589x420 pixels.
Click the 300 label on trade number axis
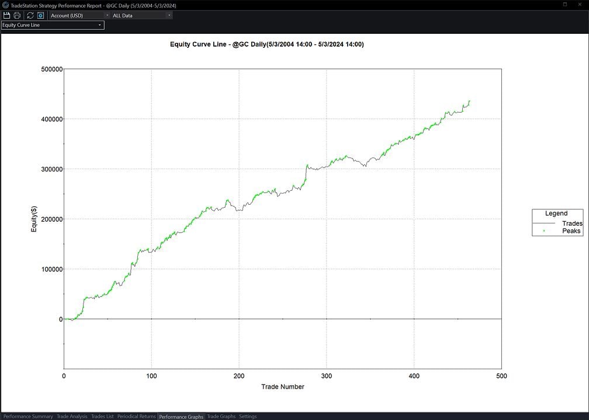click(327, 376)
